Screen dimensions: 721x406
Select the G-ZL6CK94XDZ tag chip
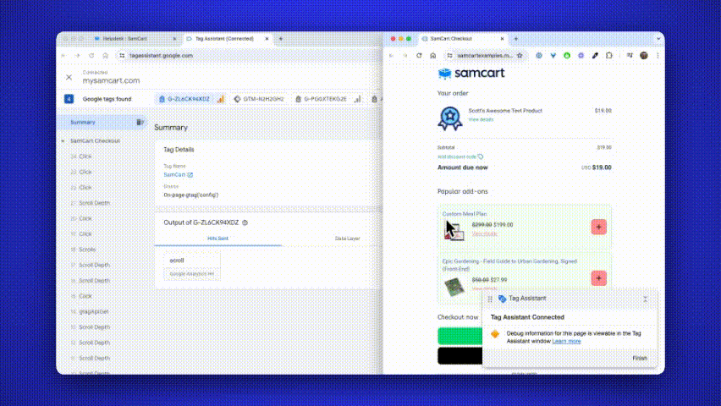click(191, 99)
